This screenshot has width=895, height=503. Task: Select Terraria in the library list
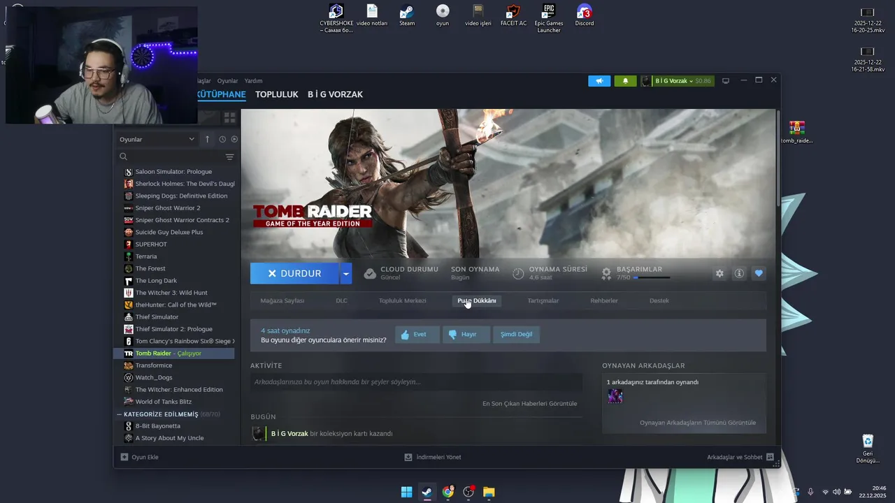click(146, 256)
